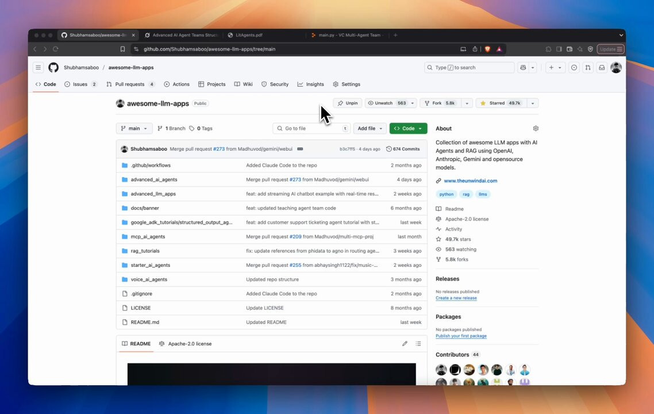Open the Insights tab
Screen dimensions: 654x414
pos(311,84)
